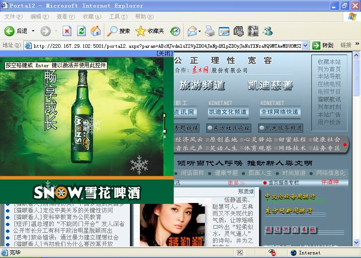This screenshot has width=361, height=258.
Task: Open 列车时刻 sidebar link
Action: coord(329,107)
